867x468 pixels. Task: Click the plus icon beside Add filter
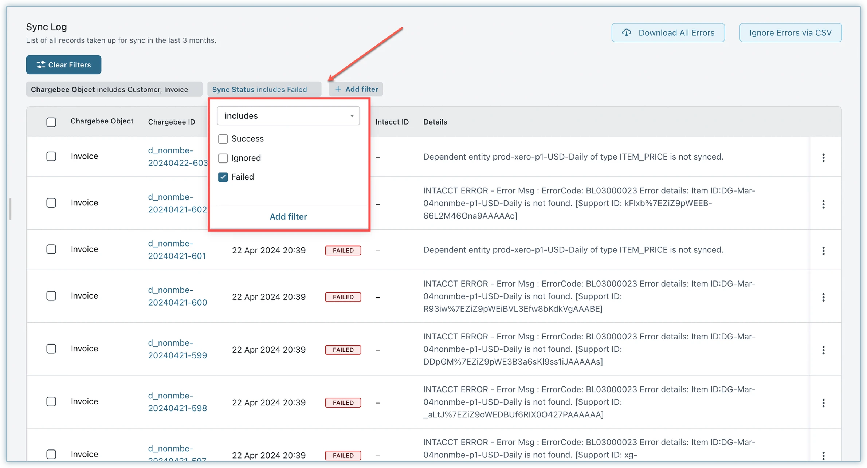338,89
